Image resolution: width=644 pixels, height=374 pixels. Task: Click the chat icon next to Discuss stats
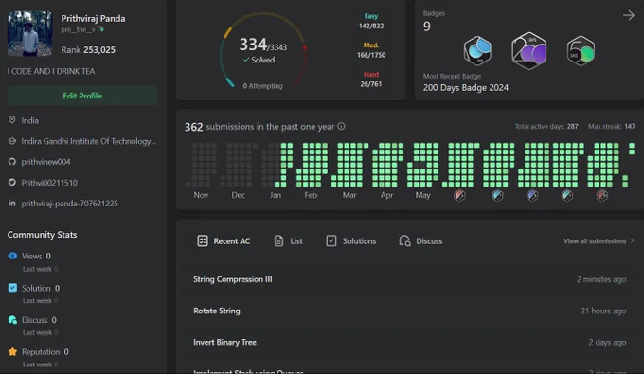(12, 320)
